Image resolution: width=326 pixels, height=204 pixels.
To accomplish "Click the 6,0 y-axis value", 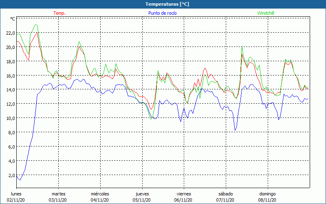I will pos(13,147).
